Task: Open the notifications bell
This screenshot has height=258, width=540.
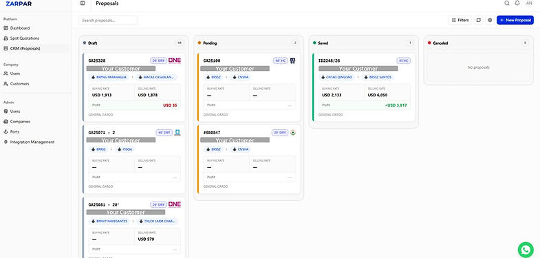Action: [x=517, y=3]
